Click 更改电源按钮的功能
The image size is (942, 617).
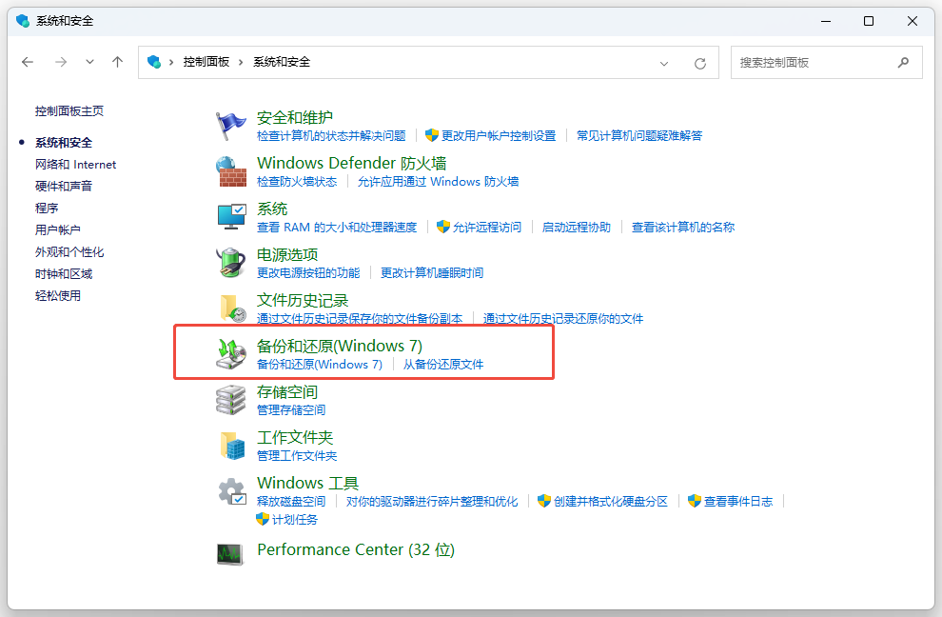click(308, 273)
